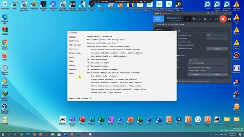
Task: Collapse the Bandicam display info bar
Action: click(230, 24)
